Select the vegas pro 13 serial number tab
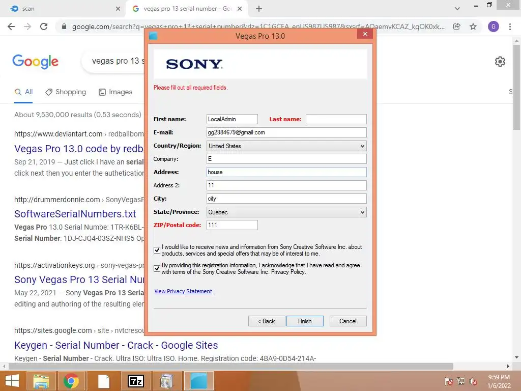 (187, 9)
